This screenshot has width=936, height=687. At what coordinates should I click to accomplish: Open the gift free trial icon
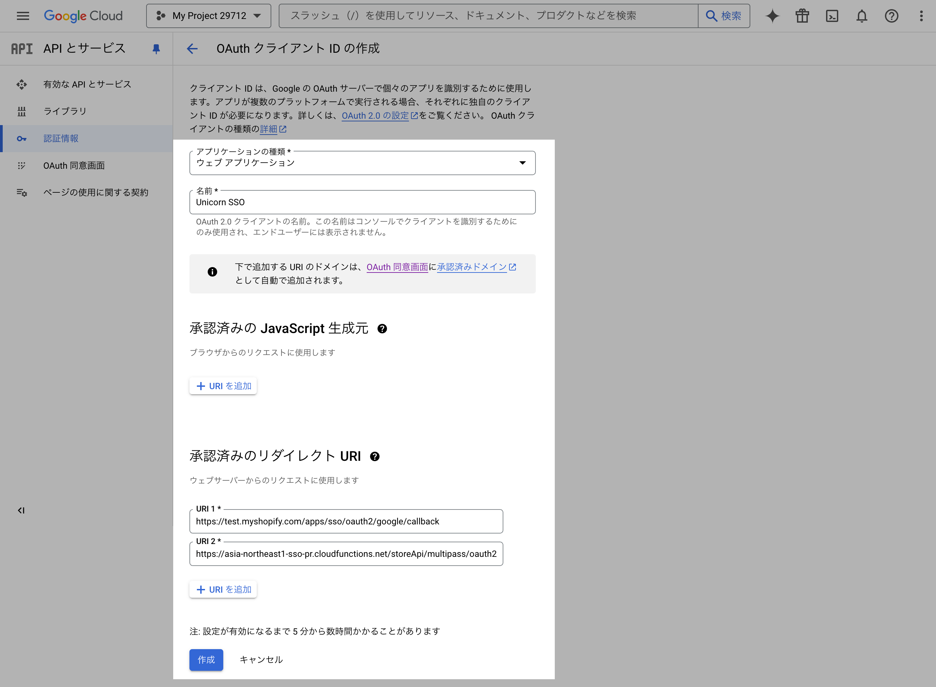pyautogui.click(x=802, y=16)
